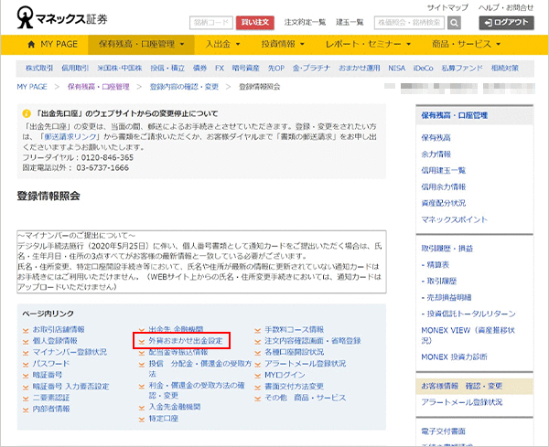Open the 投資情報 dropdown menu
The image size is (549, 447).
[x=283, y=45]
